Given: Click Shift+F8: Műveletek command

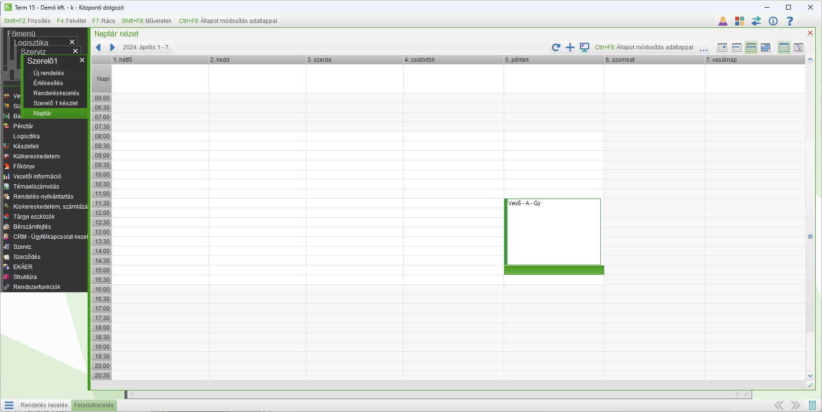Looking at the screenshot, I should pos(146,21).
